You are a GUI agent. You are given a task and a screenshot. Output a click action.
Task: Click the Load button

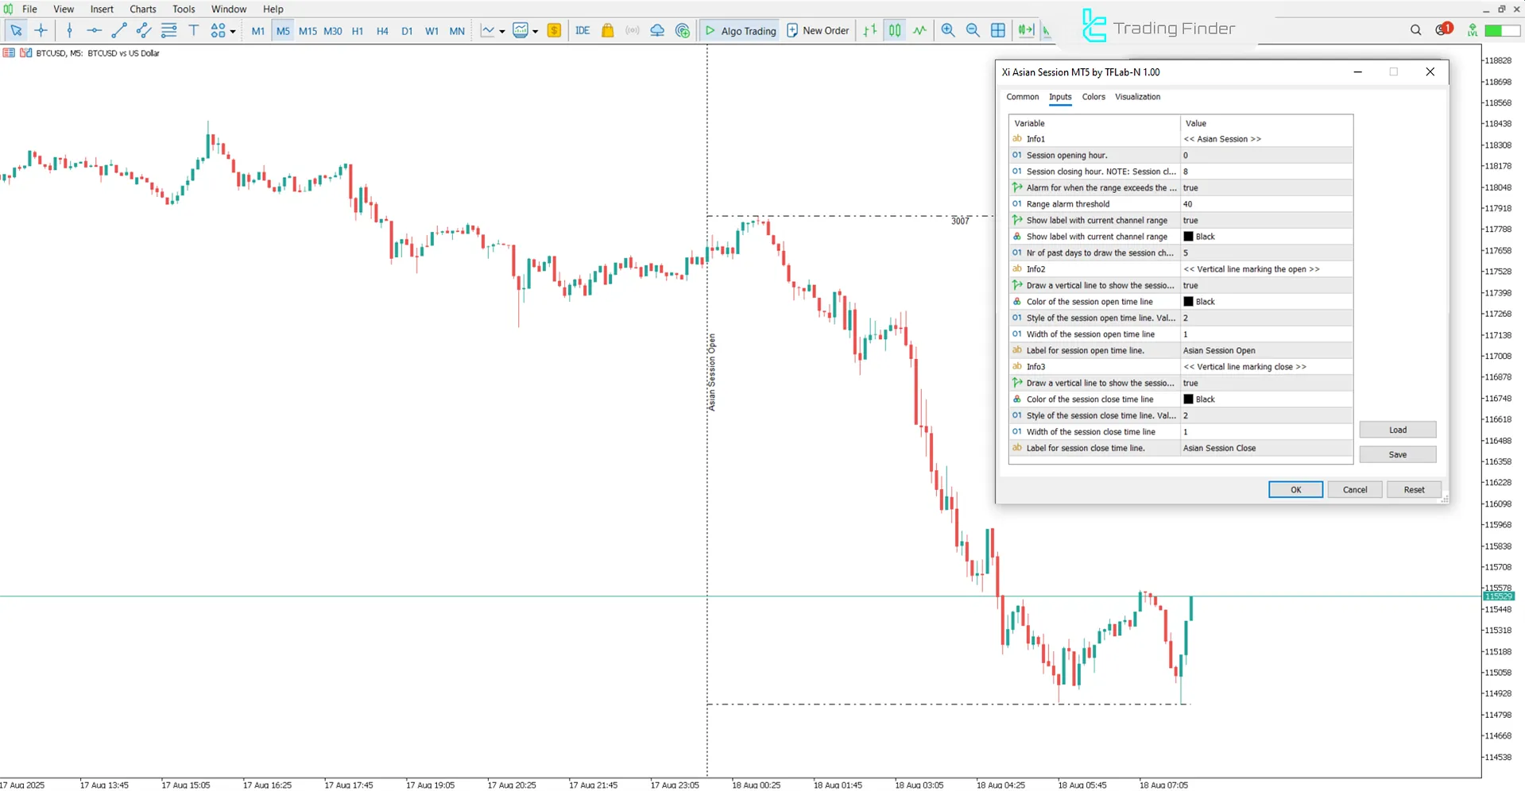pyautogui.click(x=1396, y=429)
